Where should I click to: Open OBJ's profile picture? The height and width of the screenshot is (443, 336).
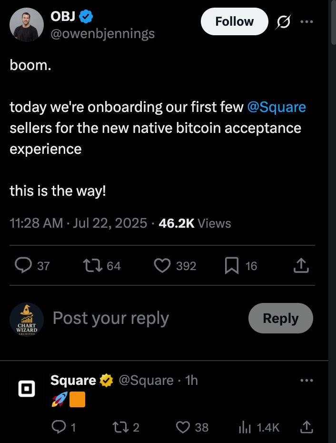point(27,25)
